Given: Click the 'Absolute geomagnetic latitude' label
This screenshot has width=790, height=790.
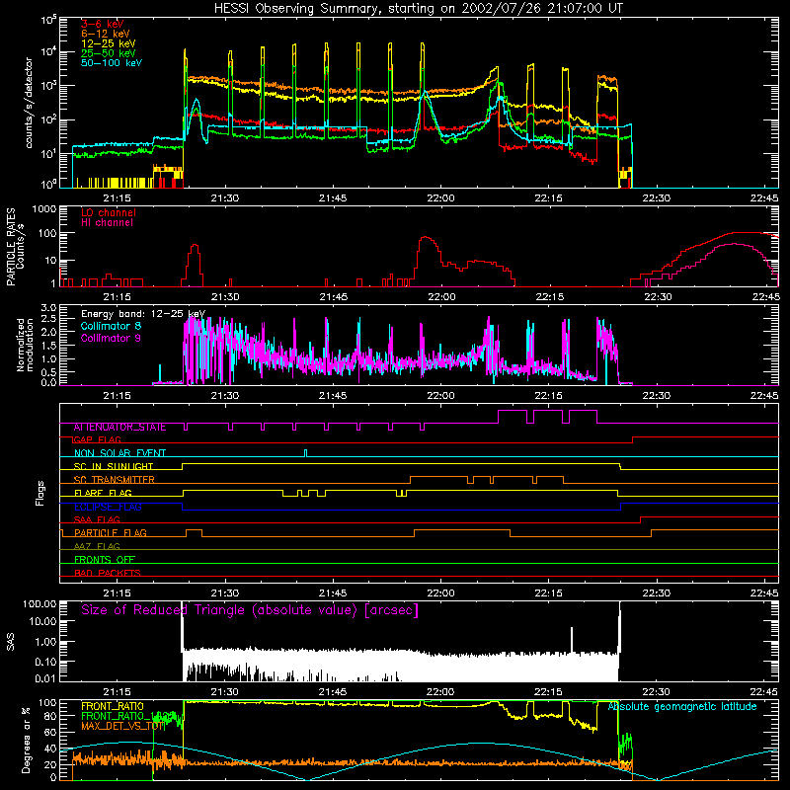Looking at the screenshot, I should click(x=682, y=707).
